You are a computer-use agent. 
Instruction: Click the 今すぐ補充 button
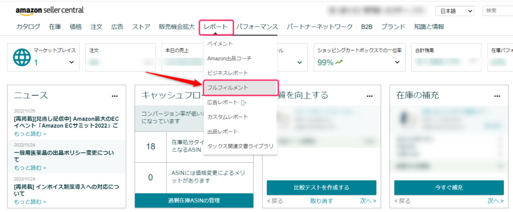pyautogui.click(x=449, y=188)
